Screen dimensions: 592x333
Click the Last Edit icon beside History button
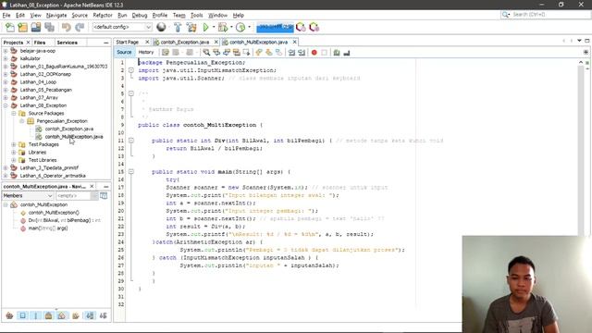click(166, 53)
